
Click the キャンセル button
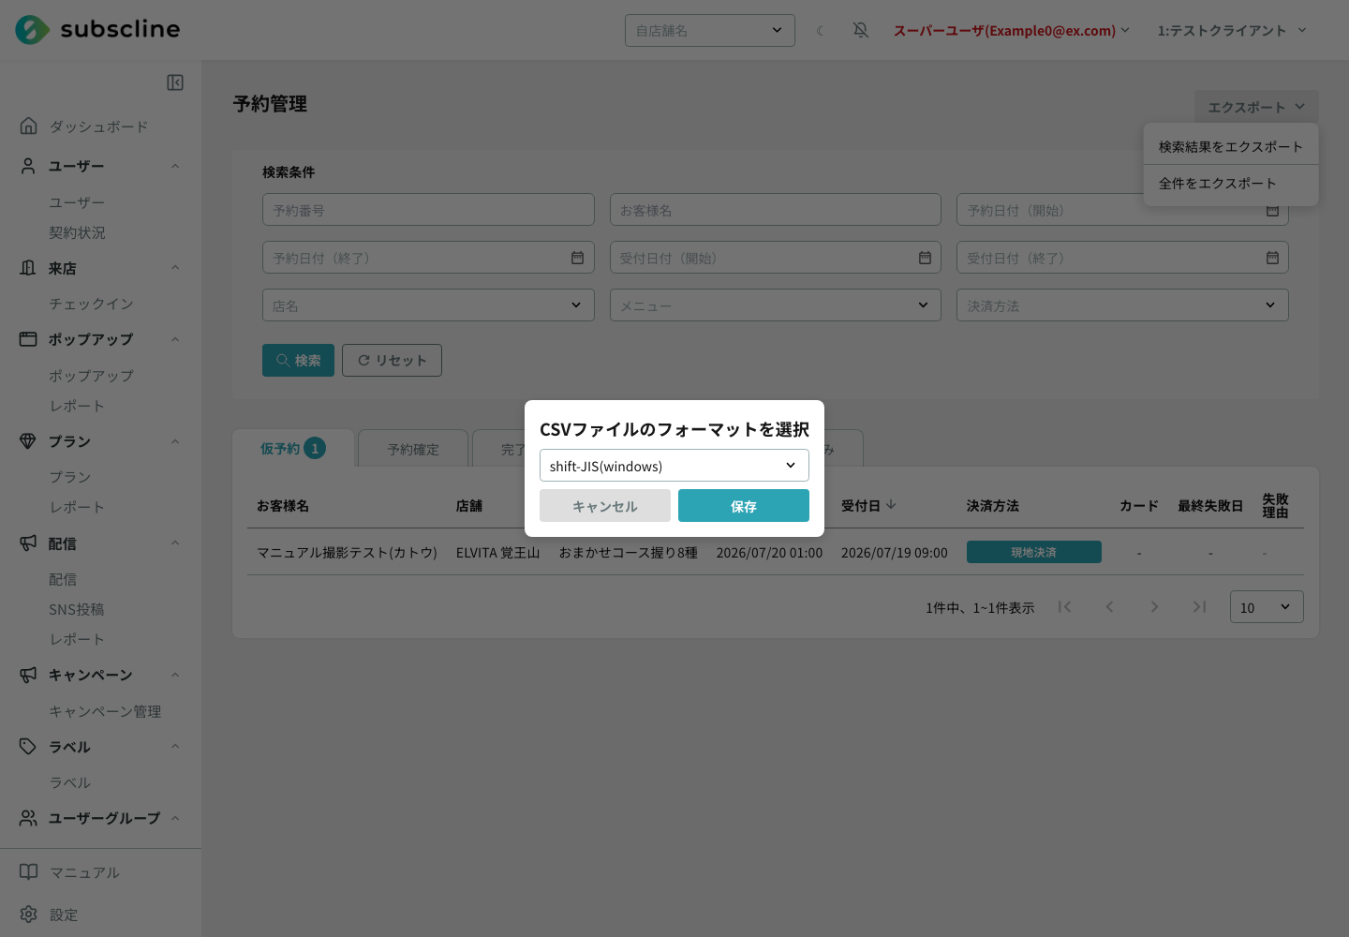pyautogui.click(x=605, y=506)
